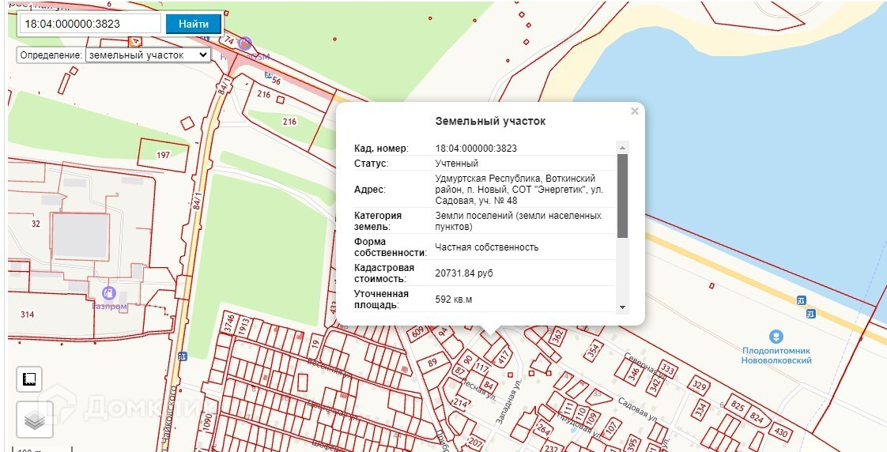Viewport: 887px width, 452px height.
Task: Click the Уточненная площадь field label
Action: point(381,299)
